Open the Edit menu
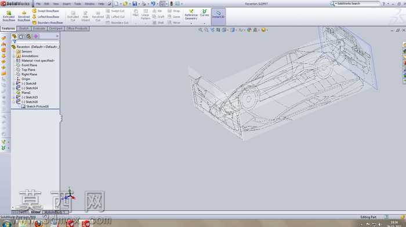The width and height of the screenshot is (406, 227). coord(46,4)
